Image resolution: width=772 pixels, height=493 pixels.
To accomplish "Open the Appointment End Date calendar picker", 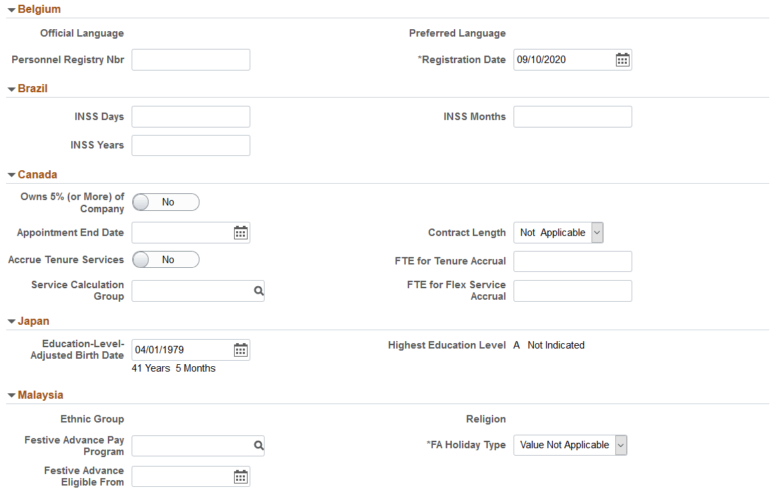I will point(240,232).
